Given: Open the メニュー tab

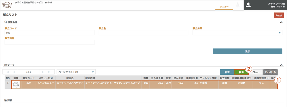Looking at the screenshot, I should (x=224, y=7).
